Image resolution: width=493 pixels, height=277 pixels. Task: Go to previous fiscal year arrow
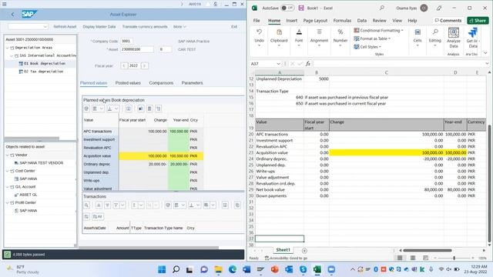(x=124, y=65)
